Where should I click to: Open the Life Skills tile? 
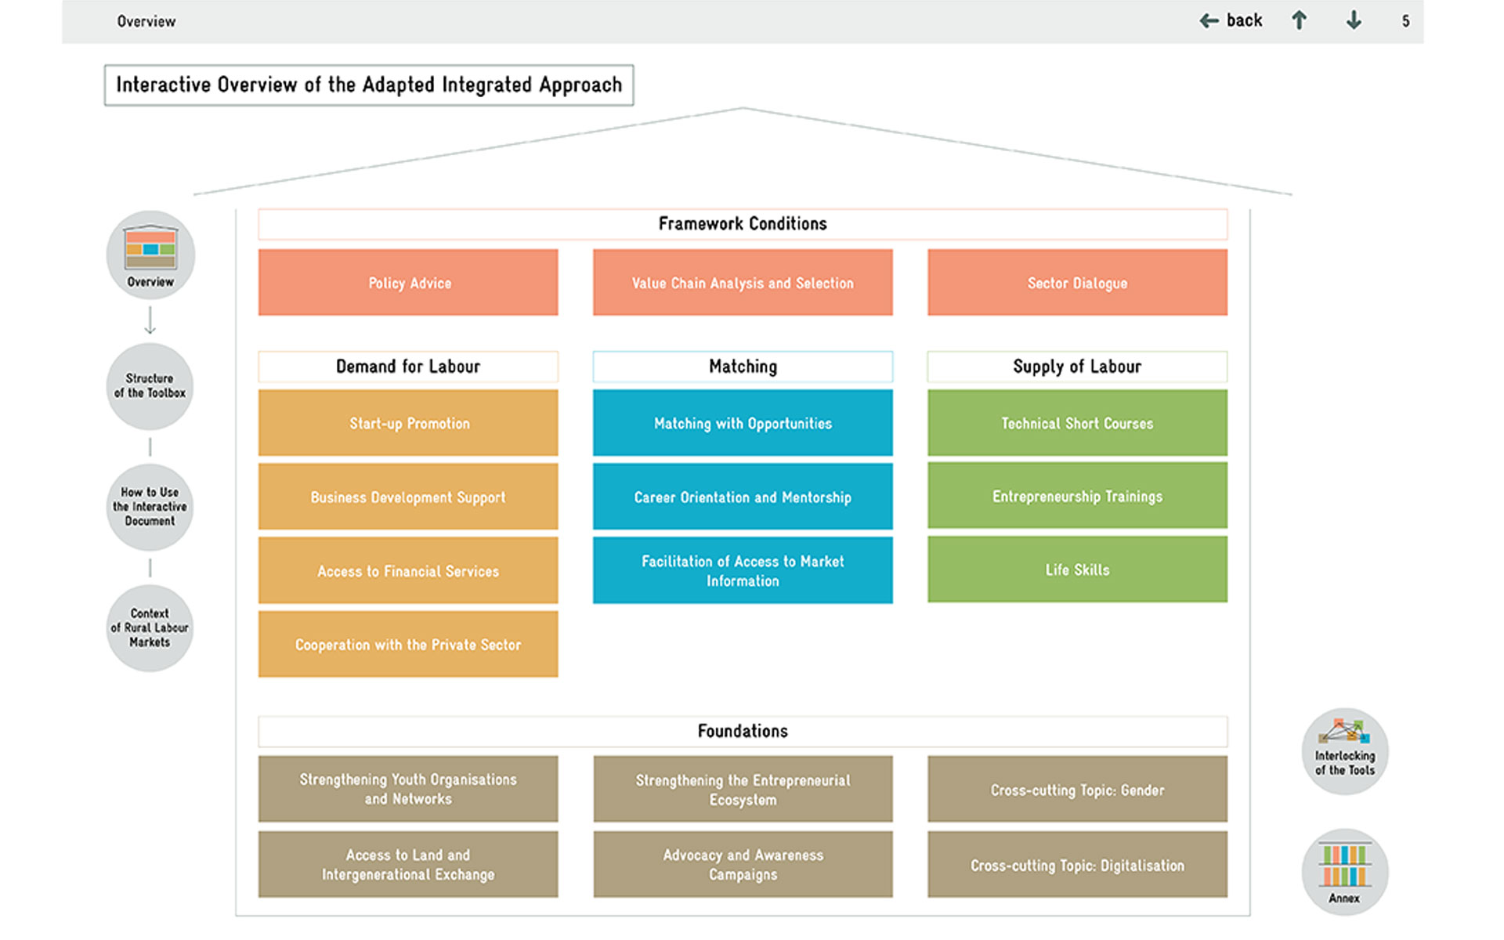point(1077,569)
